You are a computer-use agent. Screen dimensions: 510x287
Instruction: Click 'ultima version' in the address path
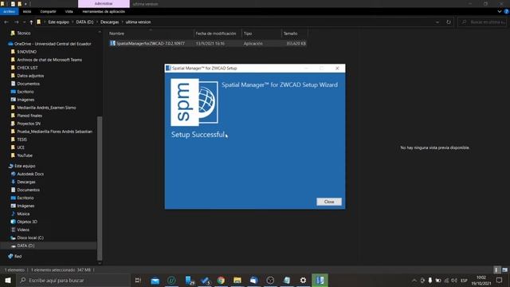138,22
